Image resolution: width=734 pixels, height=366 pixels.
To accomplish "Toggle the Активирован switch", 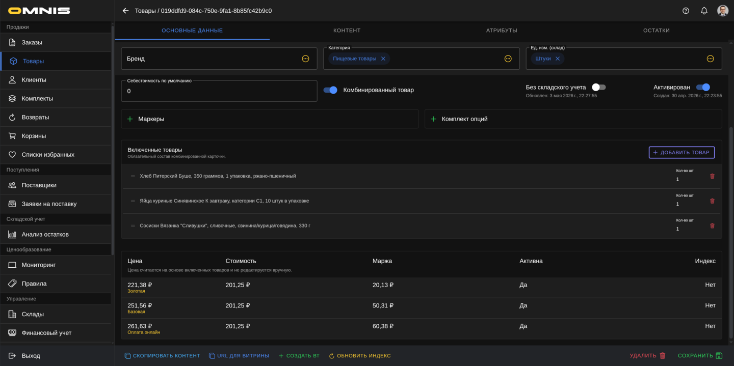I will pos(703,88).
